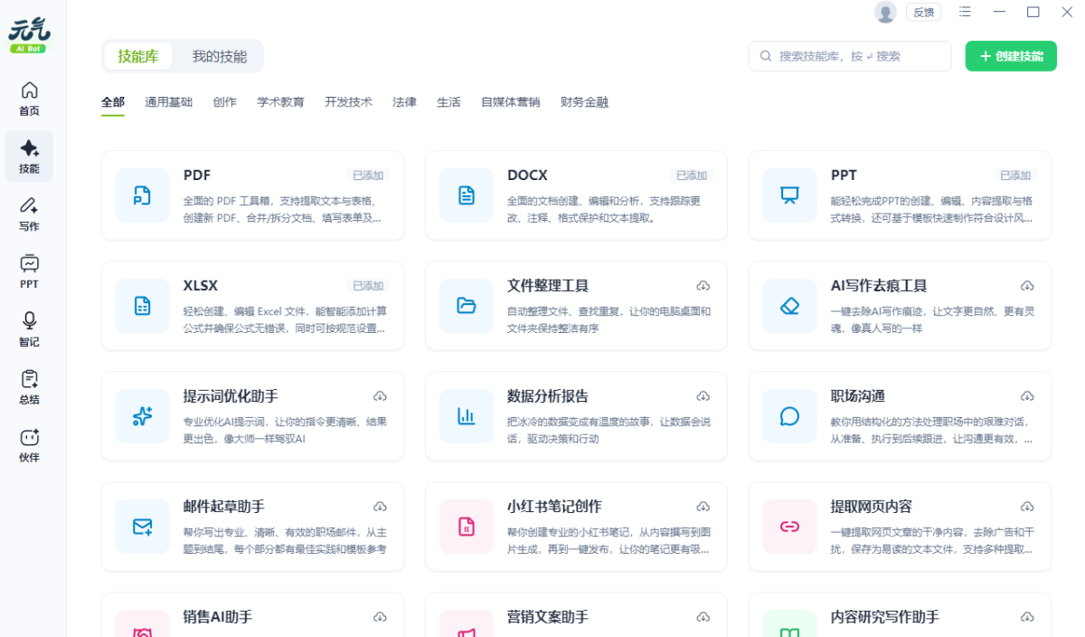The height and width of the screenshot is (637, 1085).
Task: Open the 小红书笔记创作 skill card
Action: click(x=576, y=527)
